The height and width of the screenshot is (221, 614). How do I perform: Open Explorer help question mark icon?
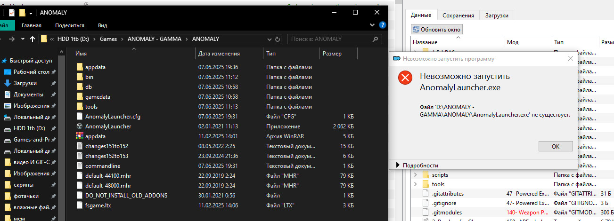383,25
